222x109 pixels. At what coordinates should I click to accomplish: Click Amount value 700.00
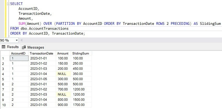click(x=63, y=89)
